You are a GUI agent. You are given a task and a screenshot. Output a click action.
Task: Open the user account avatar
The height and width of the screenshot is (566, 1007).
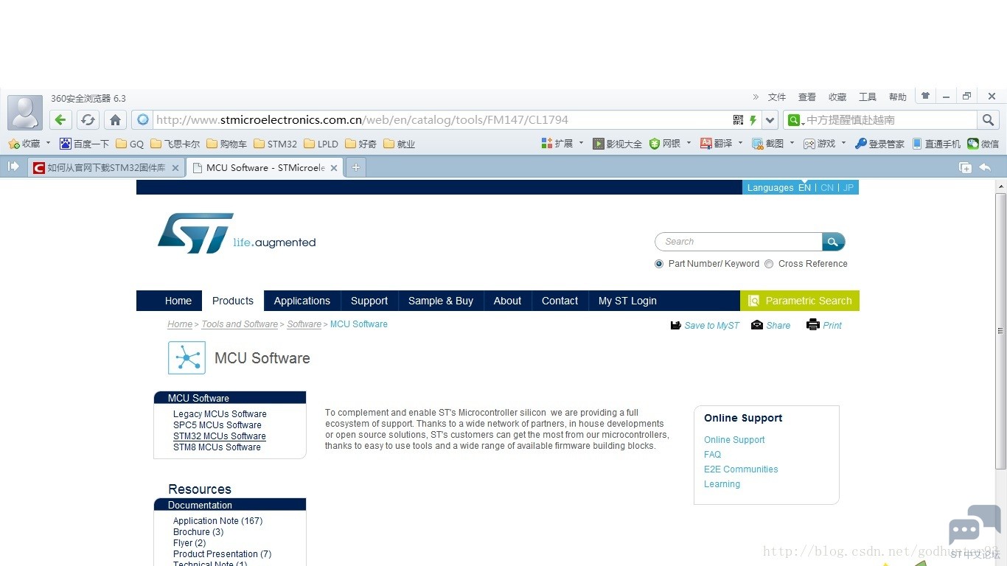click(25, 113)
